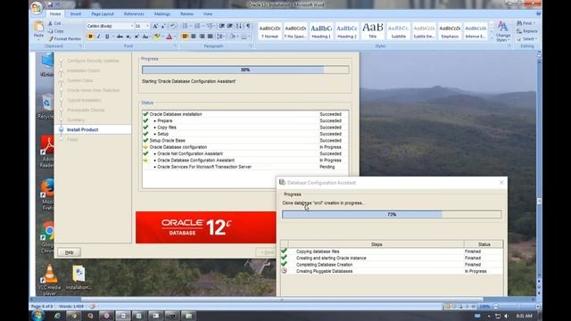571x321 pixels.
Task: Open the round Office button menu
Action: click(37, 7)
